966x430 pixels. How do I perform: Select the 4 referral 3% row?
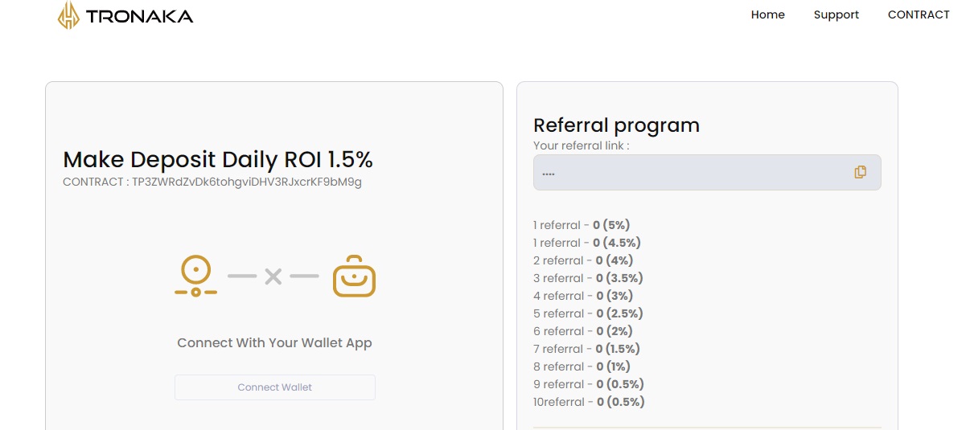coord(583,296)
